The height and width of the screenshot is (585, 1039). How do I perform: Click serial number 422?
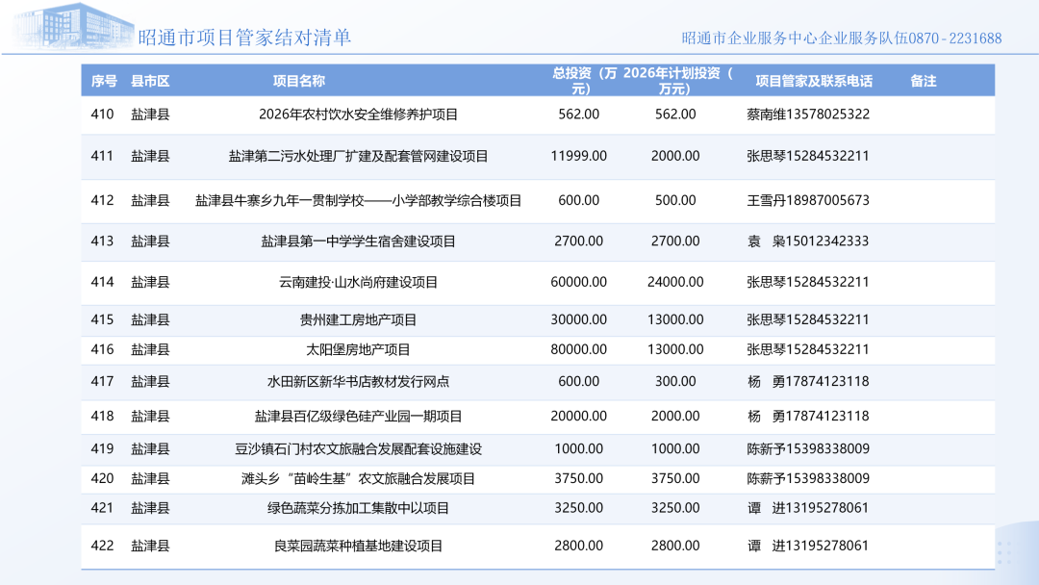pyautogui.click(x=102, y=546)
